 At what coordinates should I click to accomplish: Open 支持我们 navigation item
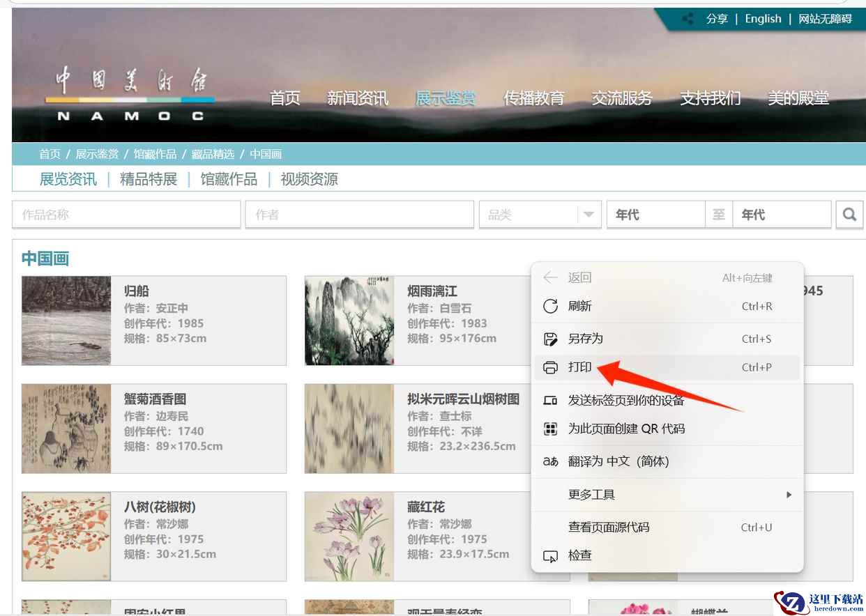(711, 98)
